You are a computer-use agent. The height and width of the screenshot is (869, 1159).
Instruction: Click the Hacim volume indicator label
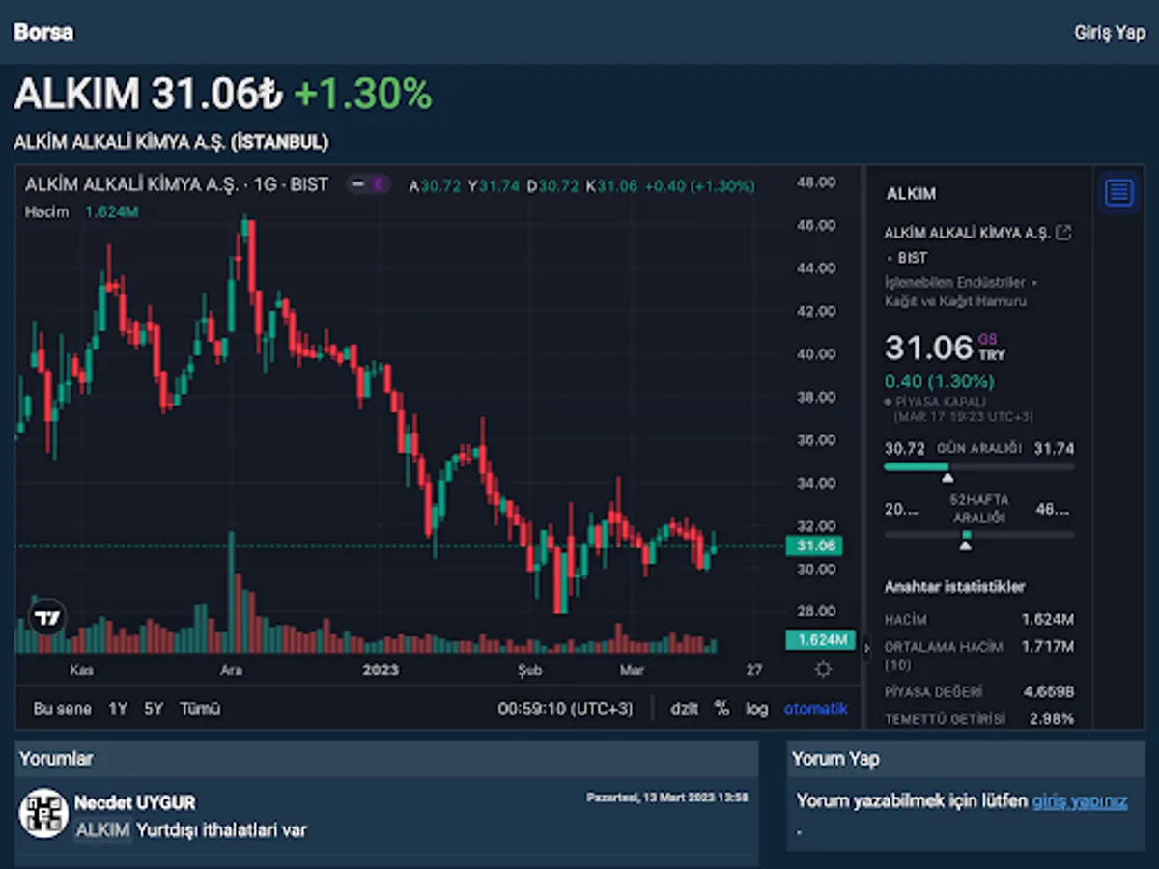[46, 211]
